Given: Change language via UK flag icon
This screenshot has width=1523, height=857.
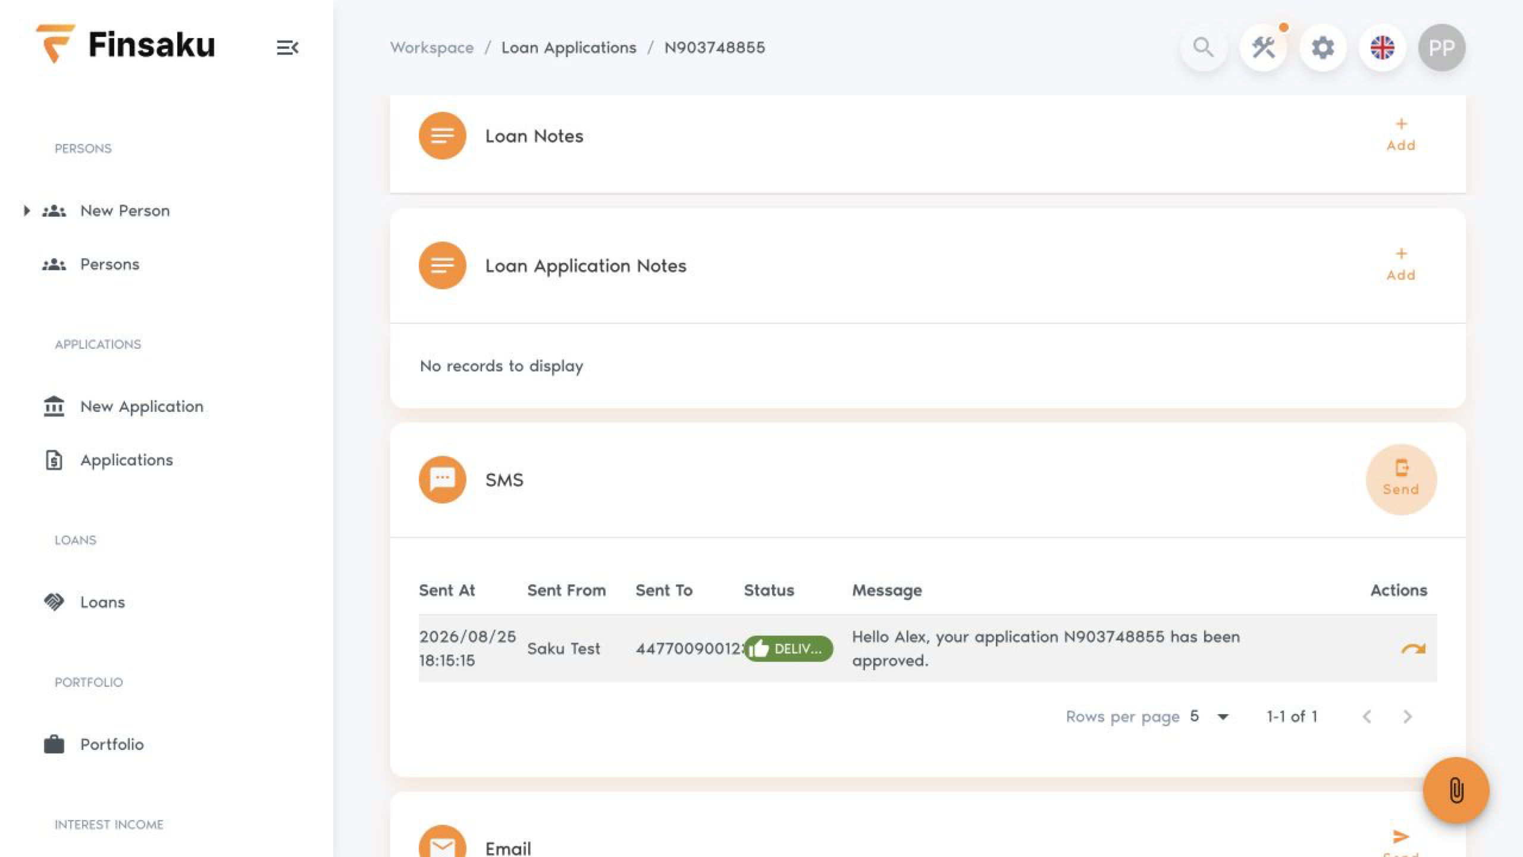Looking at the screenshot, I should click(1383, 47).
